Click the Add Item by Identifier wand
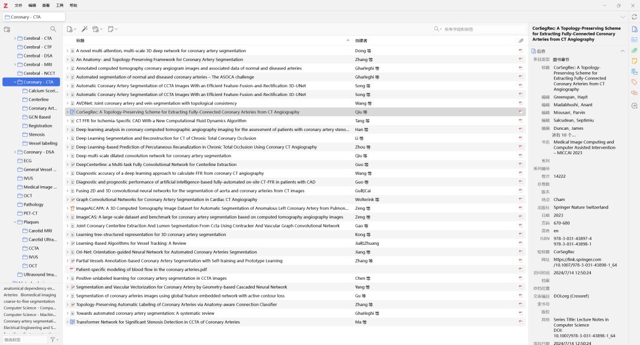This screenshot has width=640, height=345. (85, 30)
